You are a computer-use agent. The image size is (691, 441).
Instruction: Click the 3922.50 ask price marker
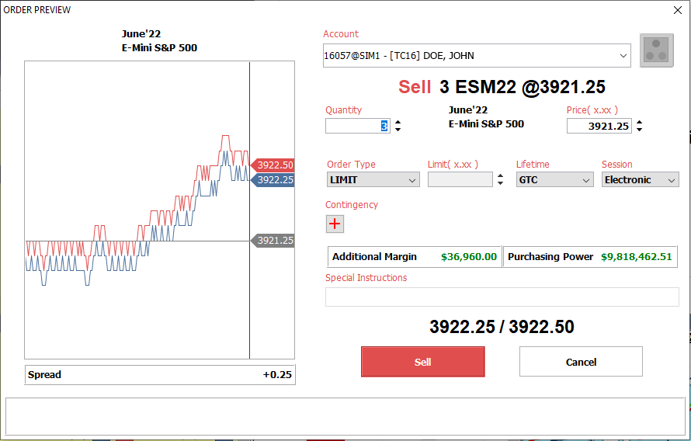coord(273,165)
